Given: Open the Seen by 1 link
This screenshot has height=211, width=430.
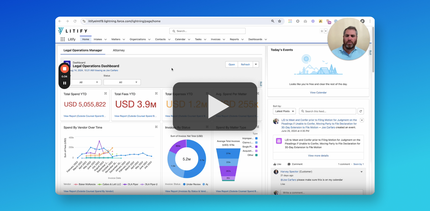Looking at the screenshot, I should (359, 164).
